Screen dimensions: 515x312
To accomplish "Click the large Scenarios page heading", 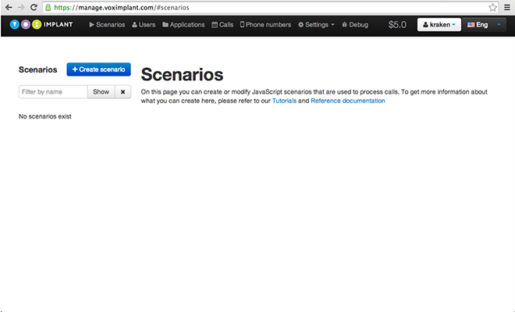I will click(182, 75).
